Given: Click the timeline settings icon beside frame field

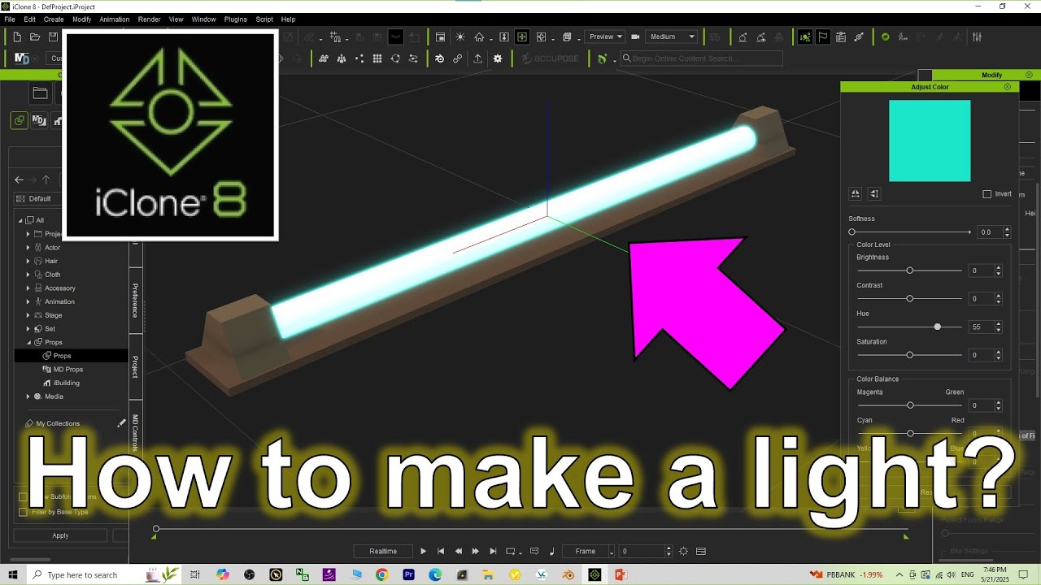Looking at the screenshot, I should (683, 551).
